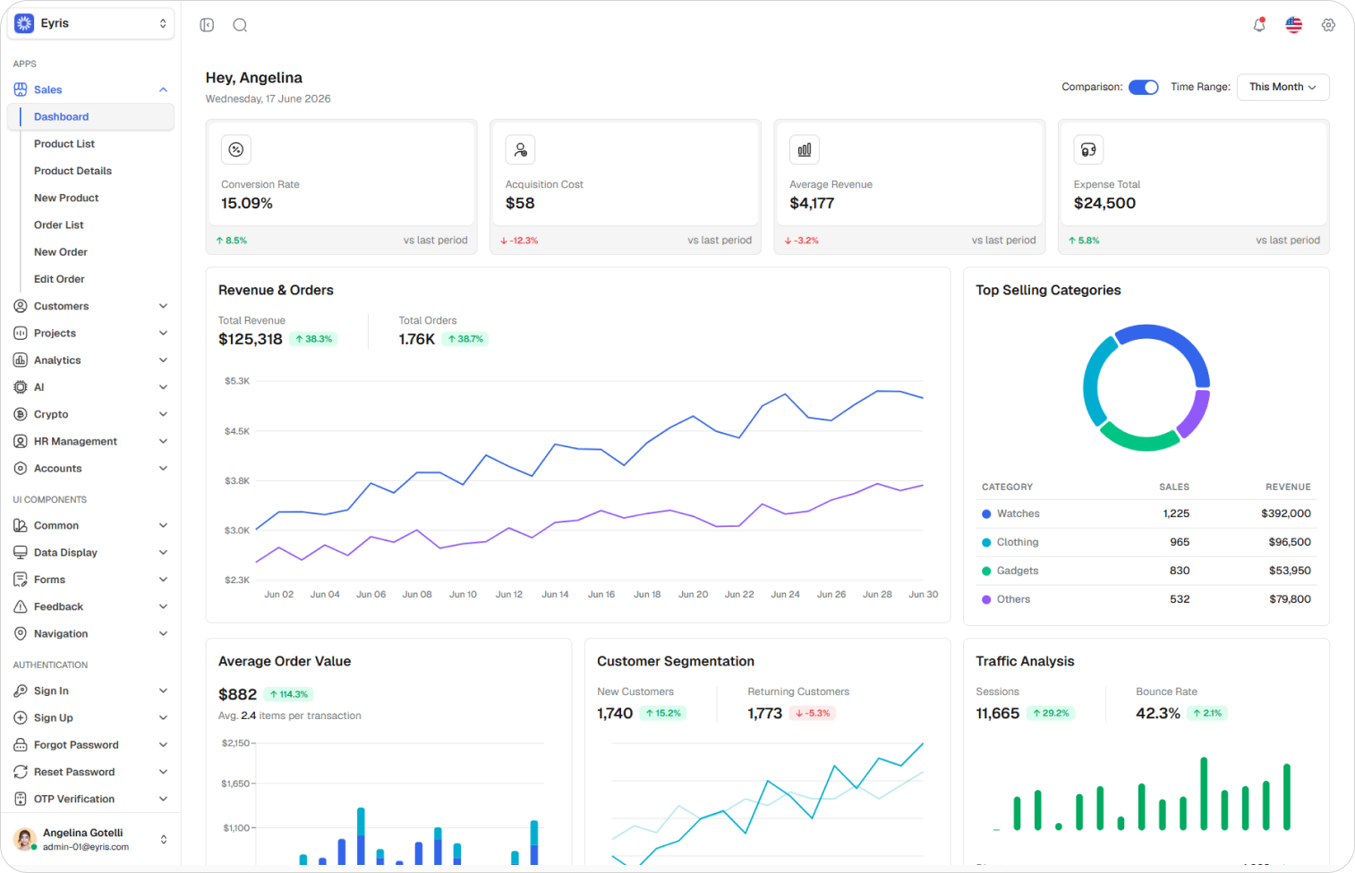The height and width of the screenshot is (873, 1355).
Task: Expand the HR Management section
Action: (x=90, y=441)
